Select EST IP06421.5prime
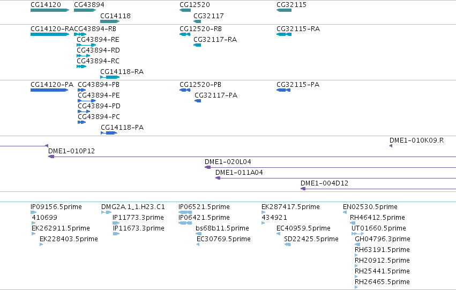Image resolution: width=456 pixels, height=290 pixels. coord(185,223)
